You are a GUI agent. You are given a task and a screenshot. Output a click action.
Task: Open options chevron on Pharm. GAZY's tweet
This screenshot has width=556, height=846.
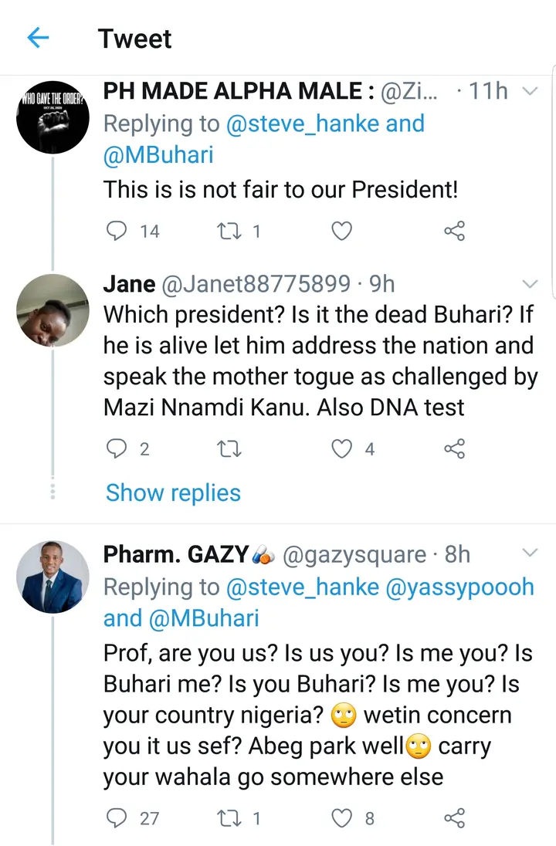click(530, 553)
